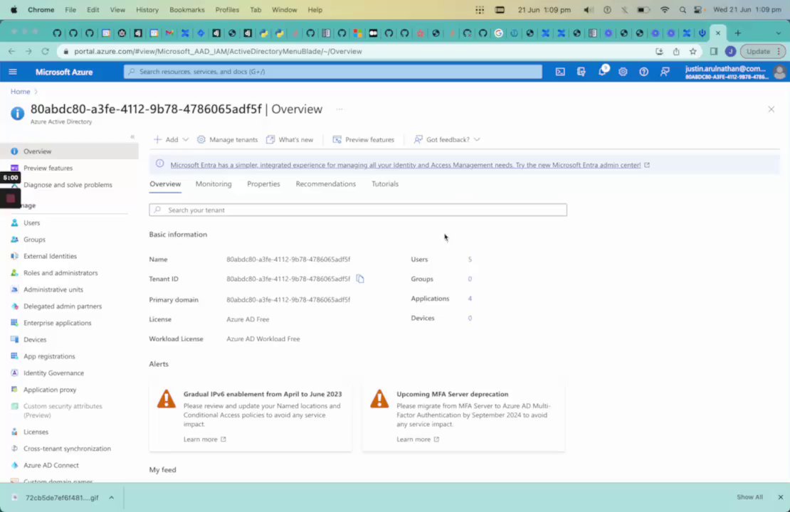The image size is (790, 512).
Task: Open the Directories and subscriptions filter icon
Action: (x=581, y=72)
